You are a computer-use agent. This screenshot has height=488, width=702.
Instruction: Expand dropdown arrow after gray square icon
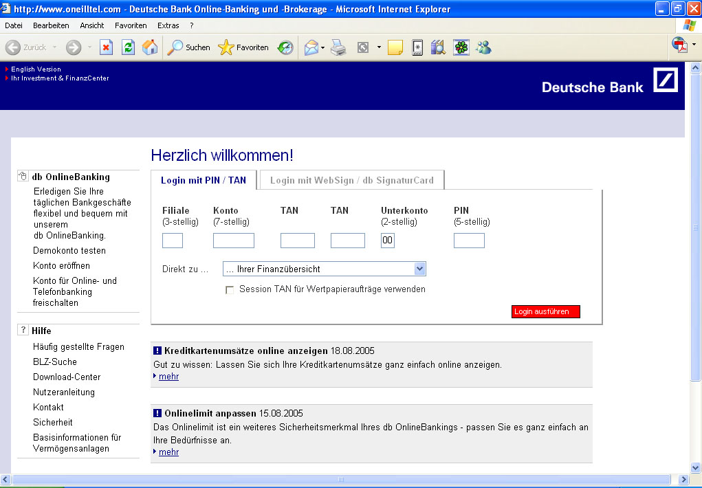(x=379, y=47)
